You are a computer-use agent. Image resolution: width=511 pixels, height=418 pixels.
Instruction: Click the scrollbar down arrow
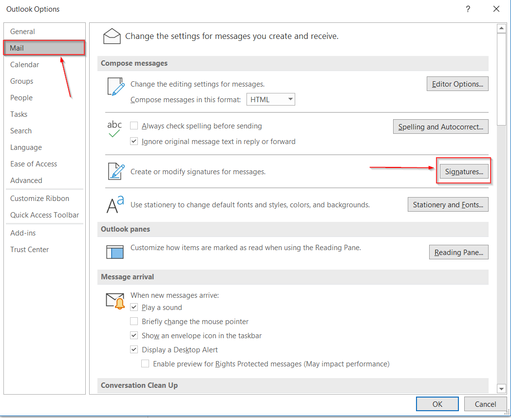501,388
